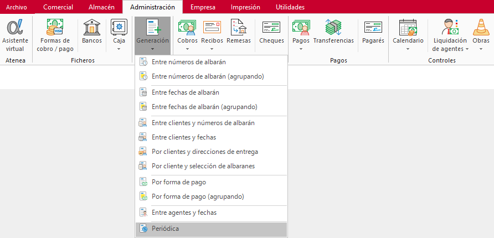Click icon beside Entre números de albarán

click(x=143, y=62)
